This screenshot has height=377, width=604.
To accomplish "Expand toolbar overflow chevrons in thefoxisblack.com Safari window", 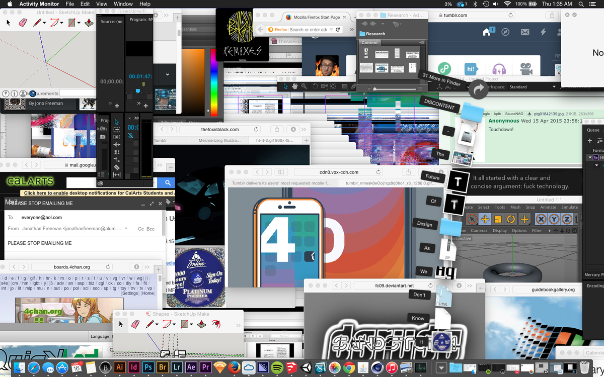I will (x=304, y=129).
